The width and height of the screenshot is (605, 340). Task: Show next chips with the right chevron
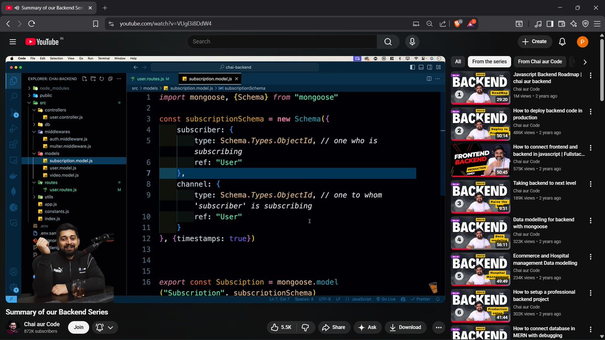pyautogui.click(x=585, y=62)
